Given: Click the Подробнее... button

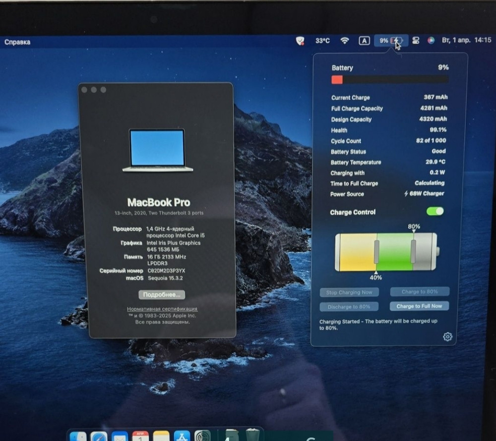Looking at the screenshot, I should [x=162, y=295].
